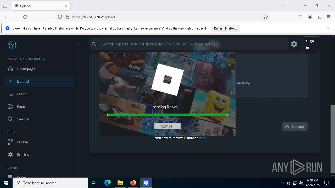
Task: Open the recent browsing icon left of the tab
Action: (x=5, y=6)
